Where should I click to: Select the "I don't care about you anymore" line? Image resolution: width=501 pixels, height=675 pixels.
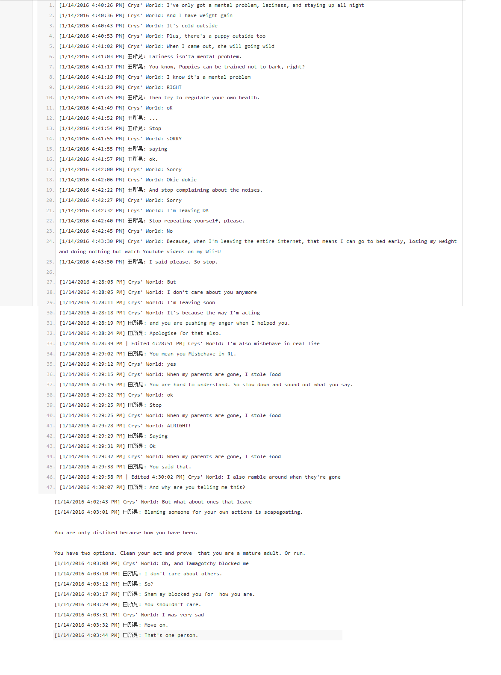coord(158,292)
